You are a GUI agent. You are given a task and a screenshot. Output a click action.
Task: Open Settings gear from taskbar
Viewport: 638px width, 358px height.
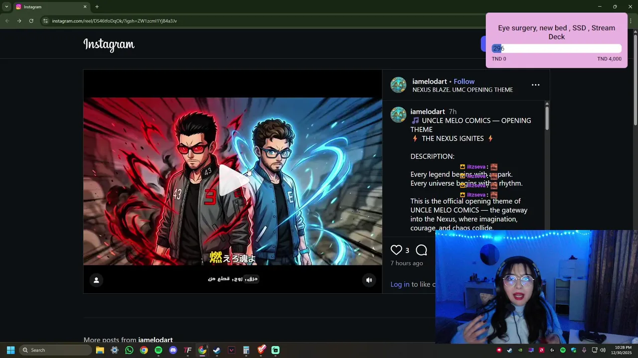pos(115,350)
